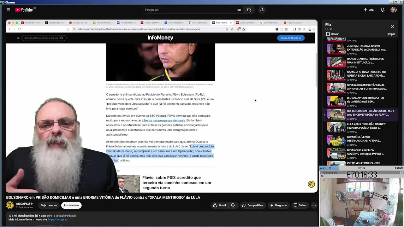The height and width of the screenshot is (227, 404).
Task: Open the notifications bell
Action: [x=383, y=10]
